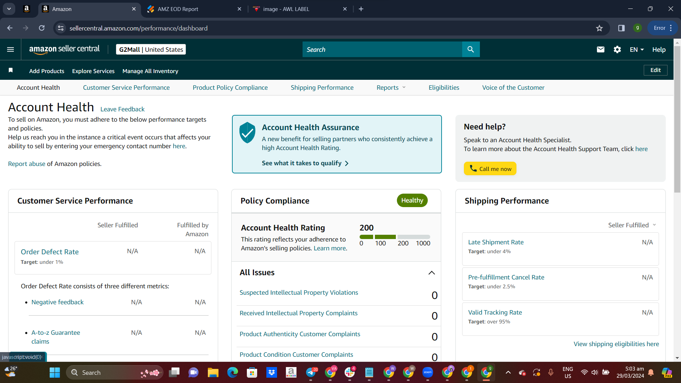Click the bookmark flag beside Add Products
Viewport: 681px width, 383px height.
point(11,70)
